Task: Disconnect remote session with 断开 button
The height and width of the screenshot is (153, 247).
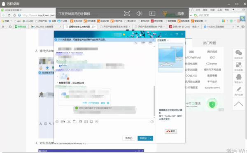Action: [x=171, y=131]
